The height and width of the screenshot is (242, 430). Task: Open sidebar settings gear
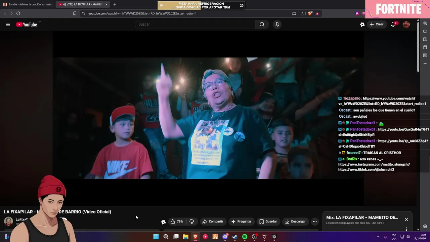click(x=425, y=226)
